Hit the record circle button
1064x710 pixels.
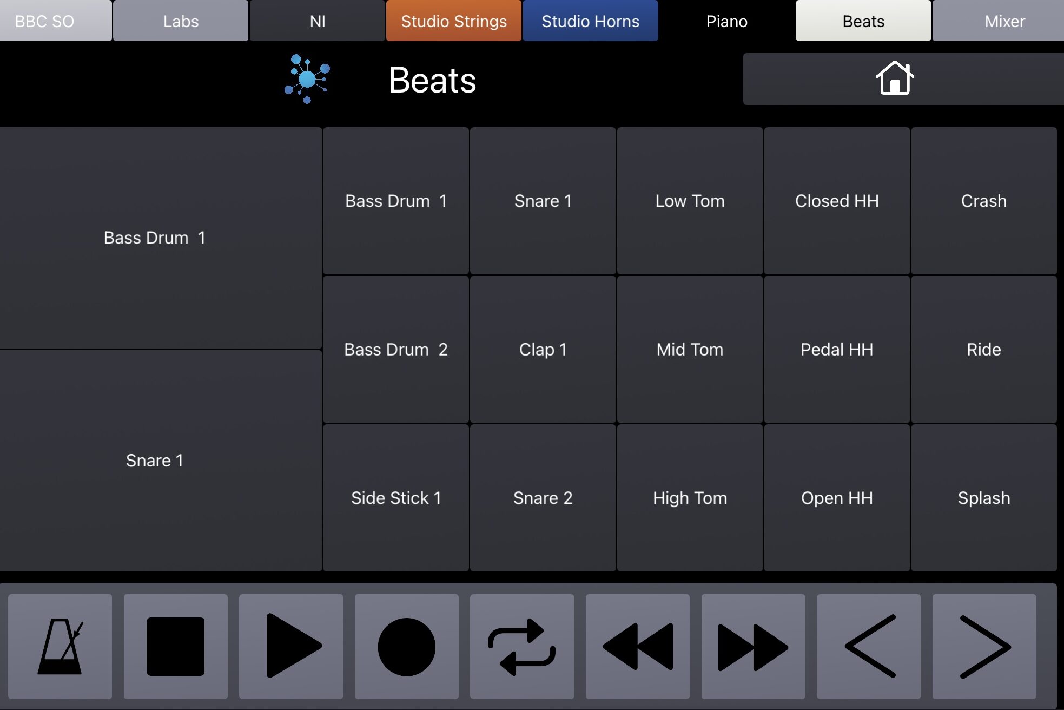[406, 646]
